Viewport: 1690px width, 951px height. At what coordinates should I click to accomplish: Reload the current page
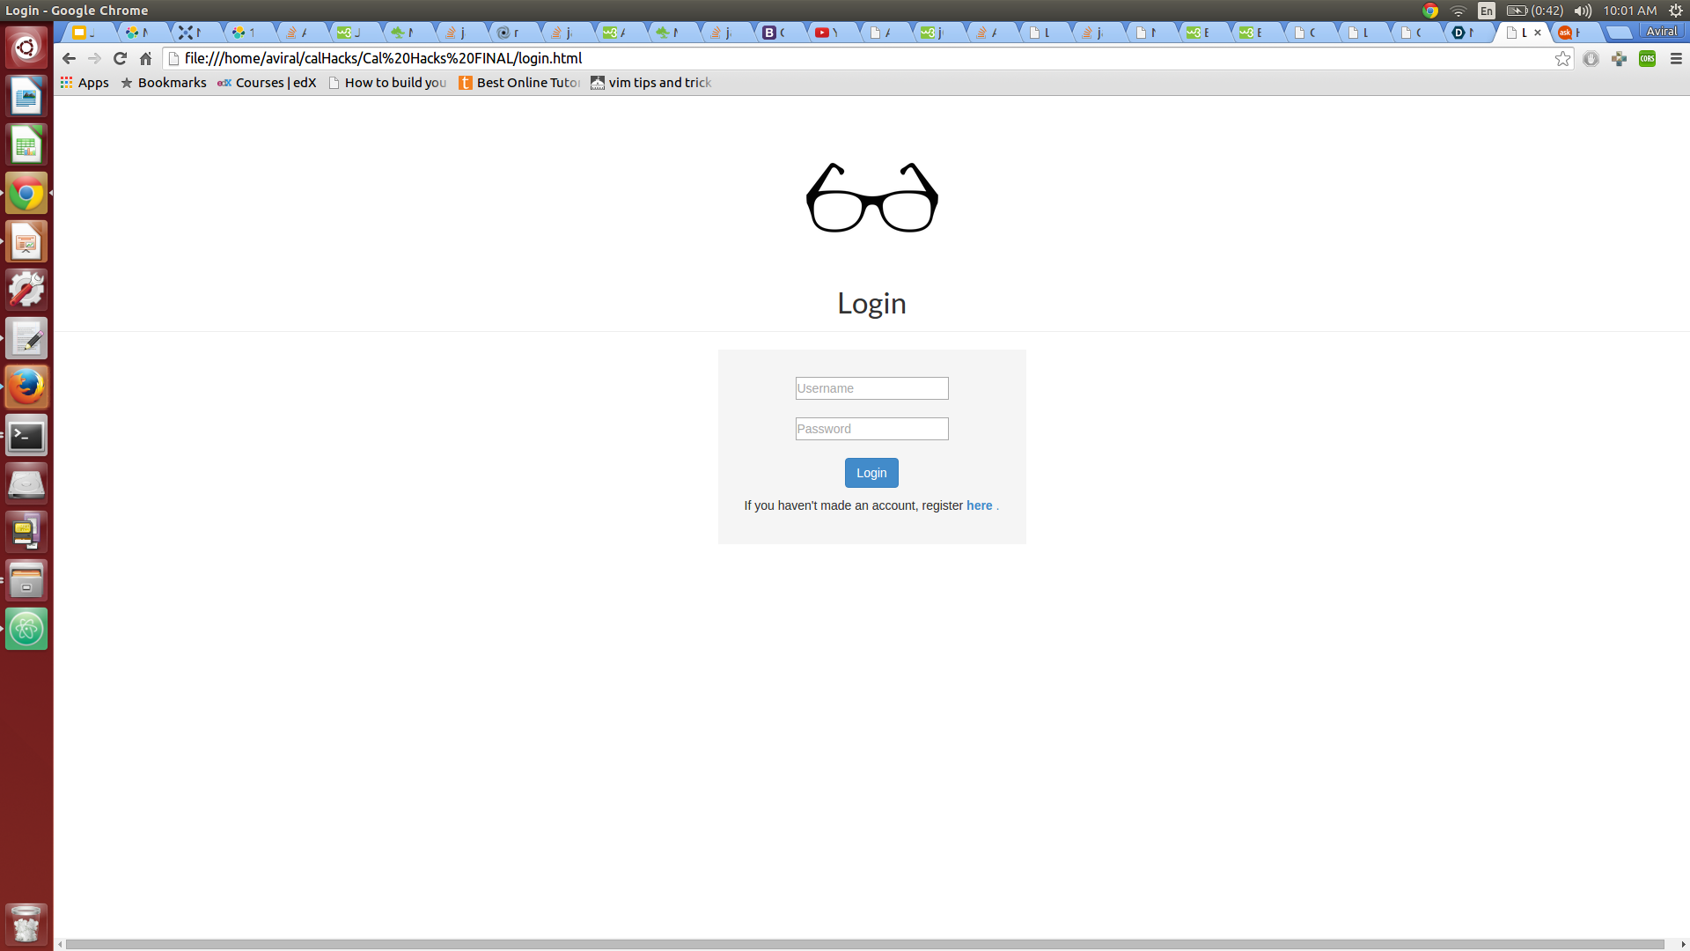(x=121, y=58)
